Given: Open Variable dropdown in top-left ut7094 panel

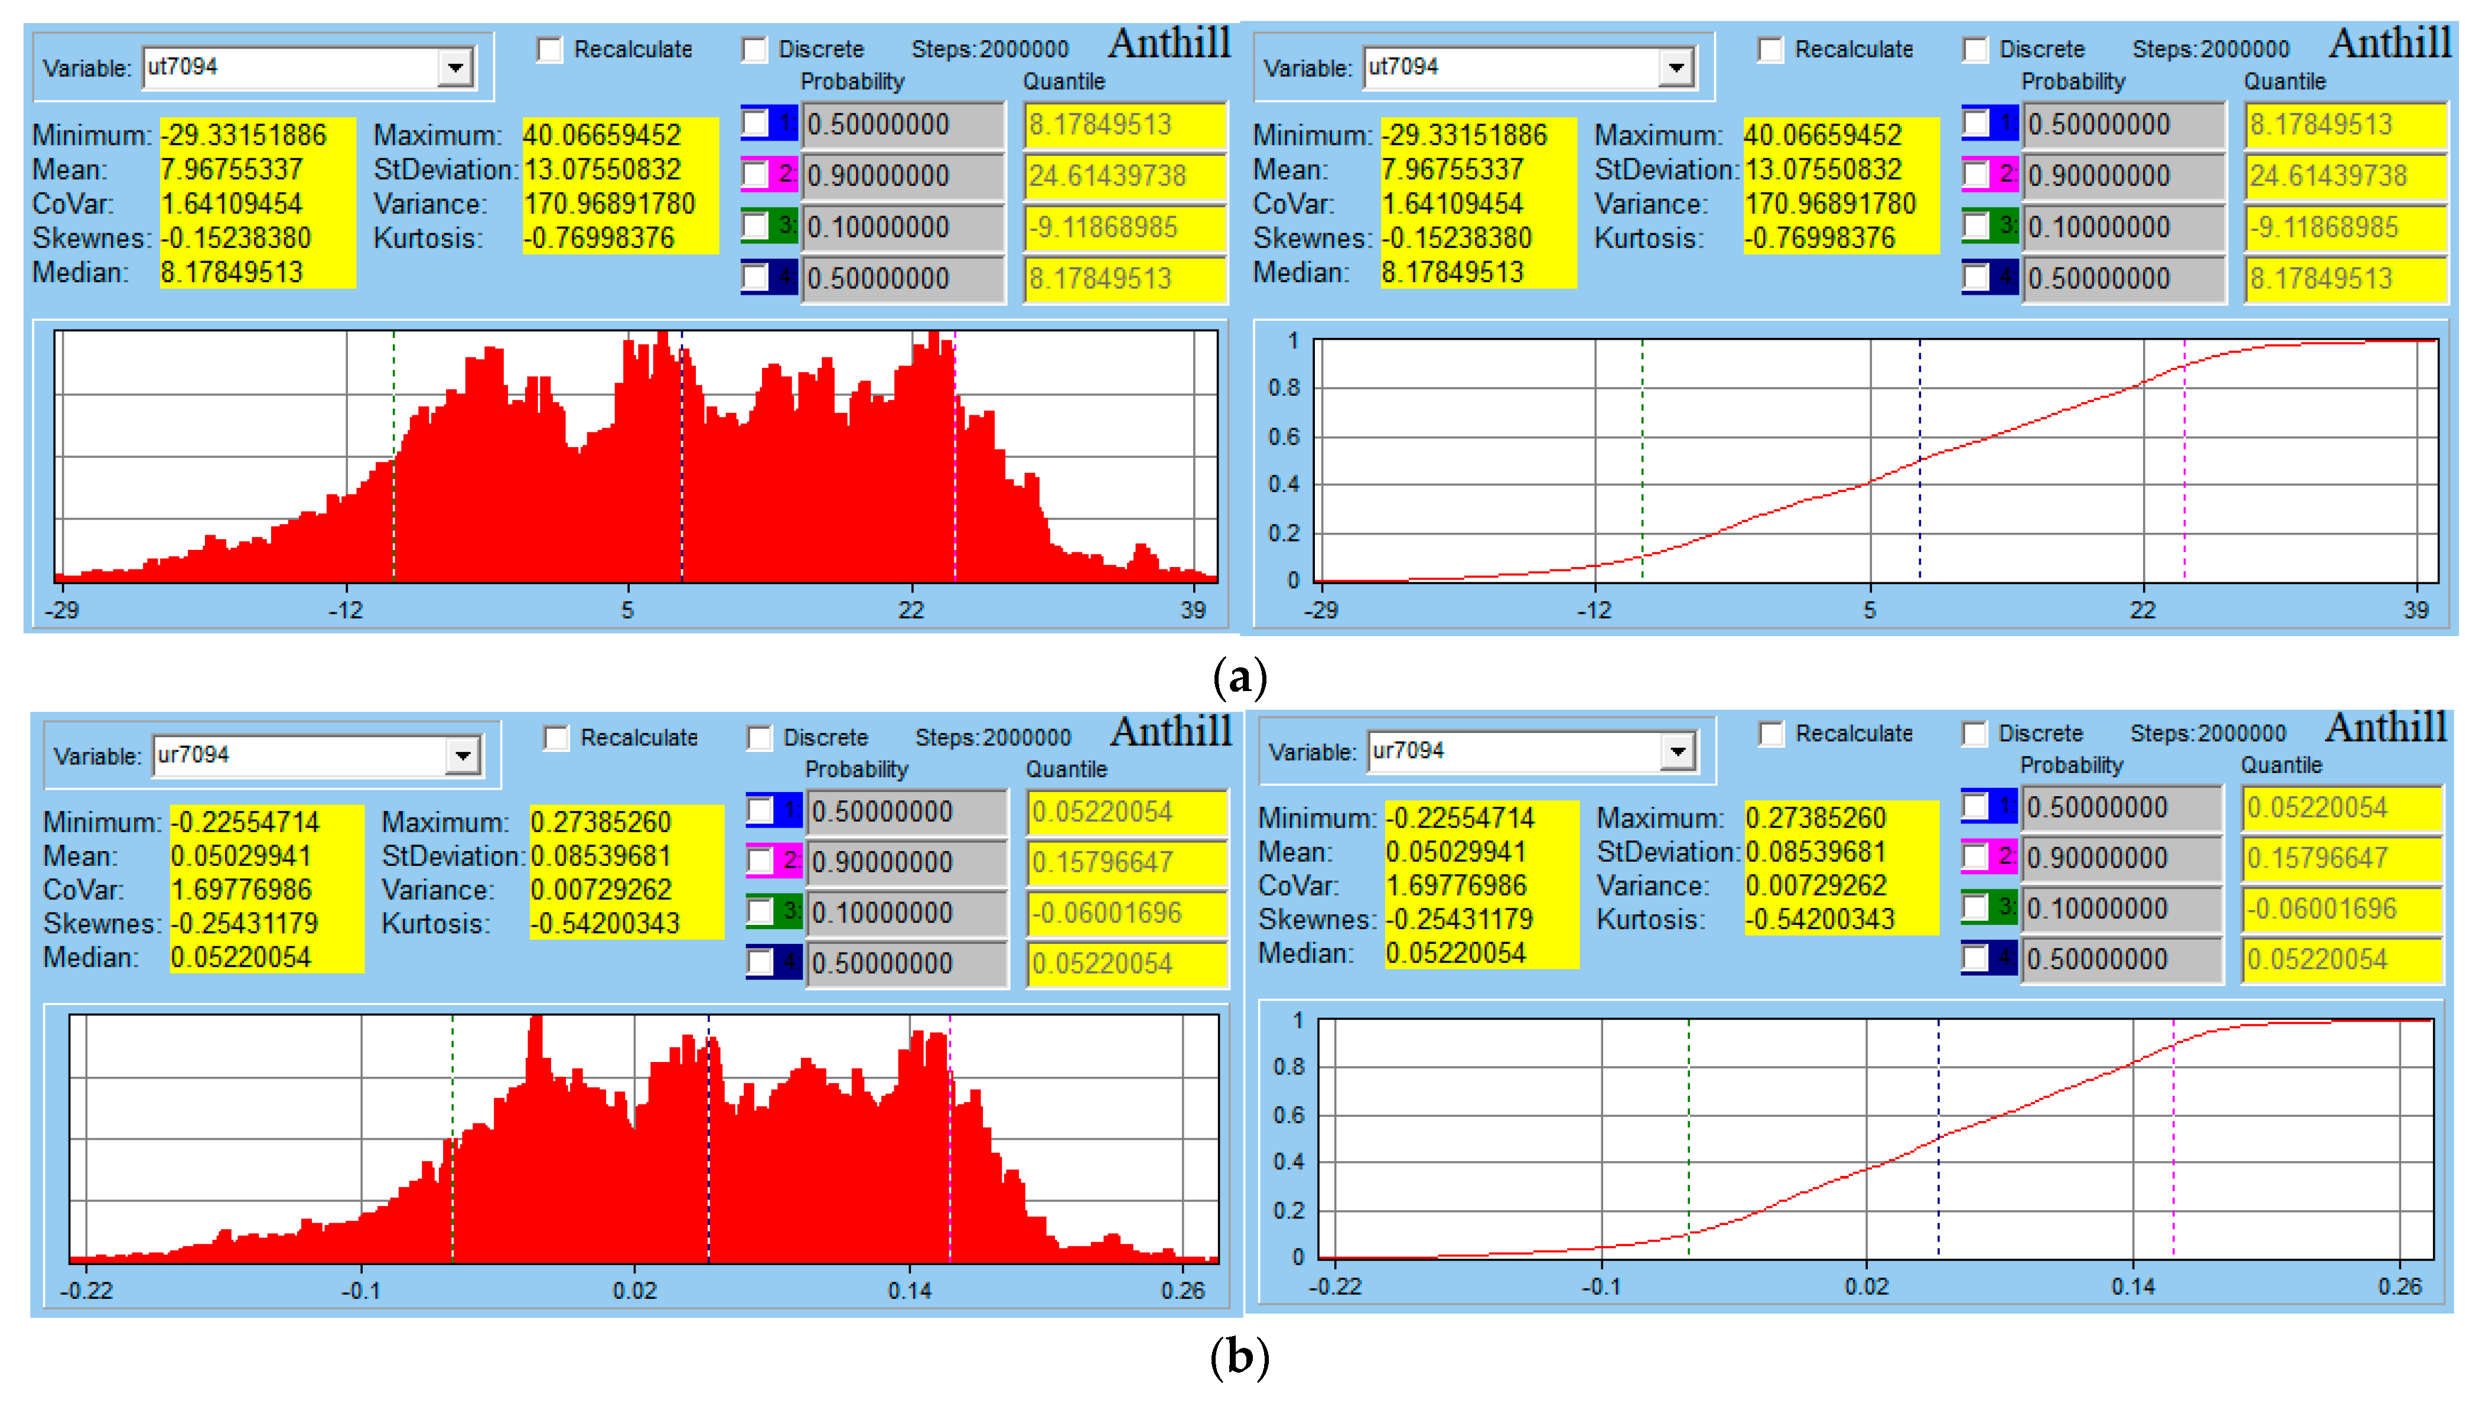Looking at the screenshot, I should [454, 67].
